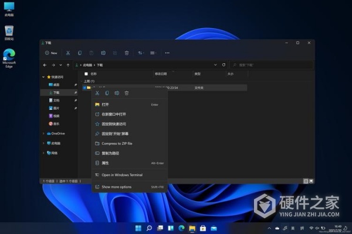Uncheck the selected folder's checkbox
This screenshot has width=352, height=234.
pyautogui.click(x=84, y=87)
